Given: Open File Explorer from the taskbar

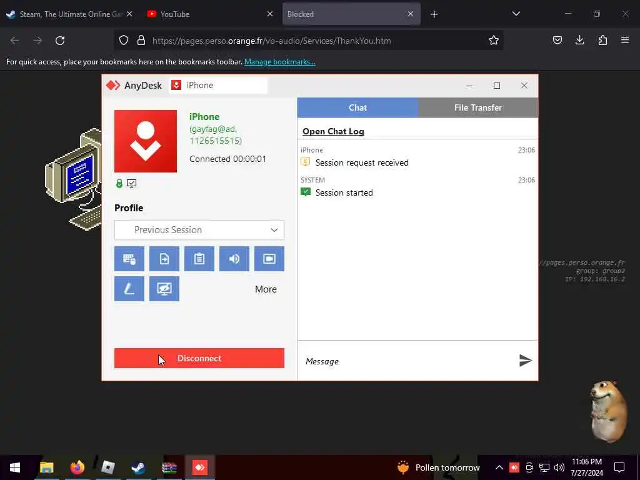Looking at the screenshot, I should coord(46,467).
